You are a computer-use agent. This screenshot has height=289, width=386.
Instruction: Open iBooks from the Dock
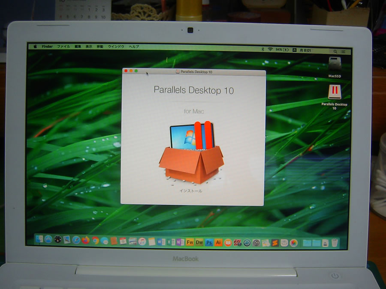[x=228, y=243]
